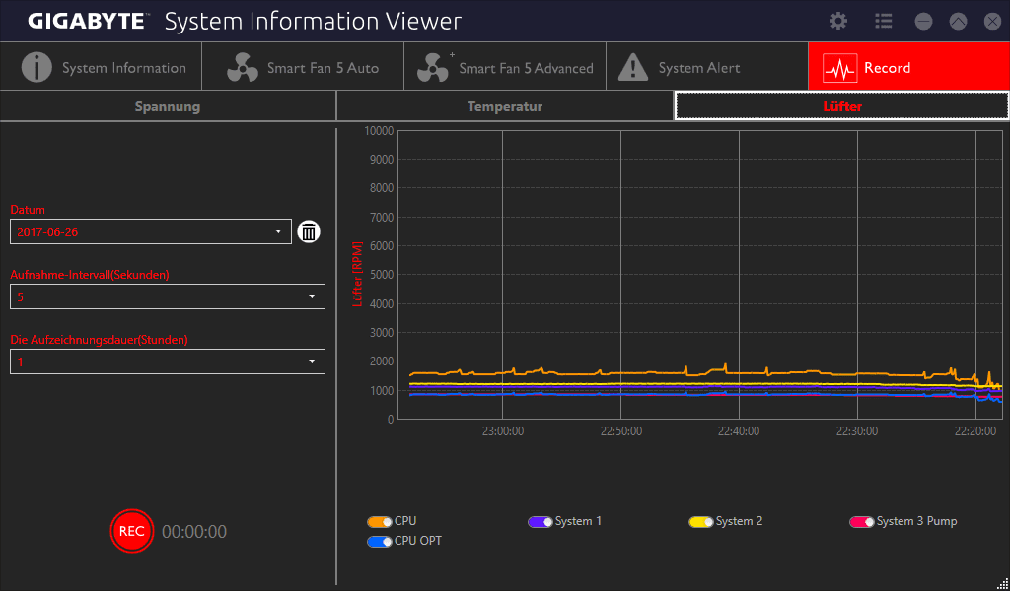Image resolution: width=1010 pixels, height=591 pixels.
Task: Click the 22:40:00 time axis label
Action: (739, 430)
